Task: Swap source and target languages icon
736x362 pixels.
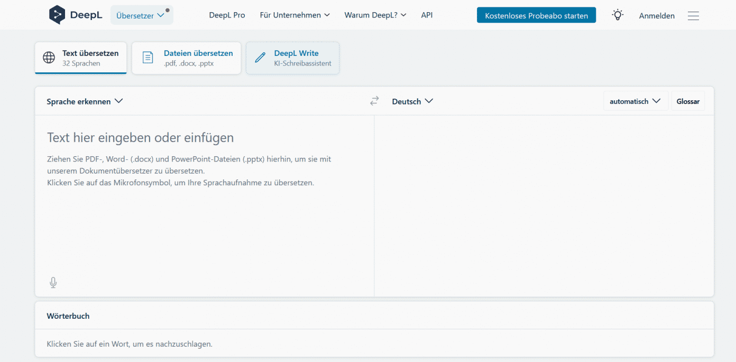Action: point(374,101)
